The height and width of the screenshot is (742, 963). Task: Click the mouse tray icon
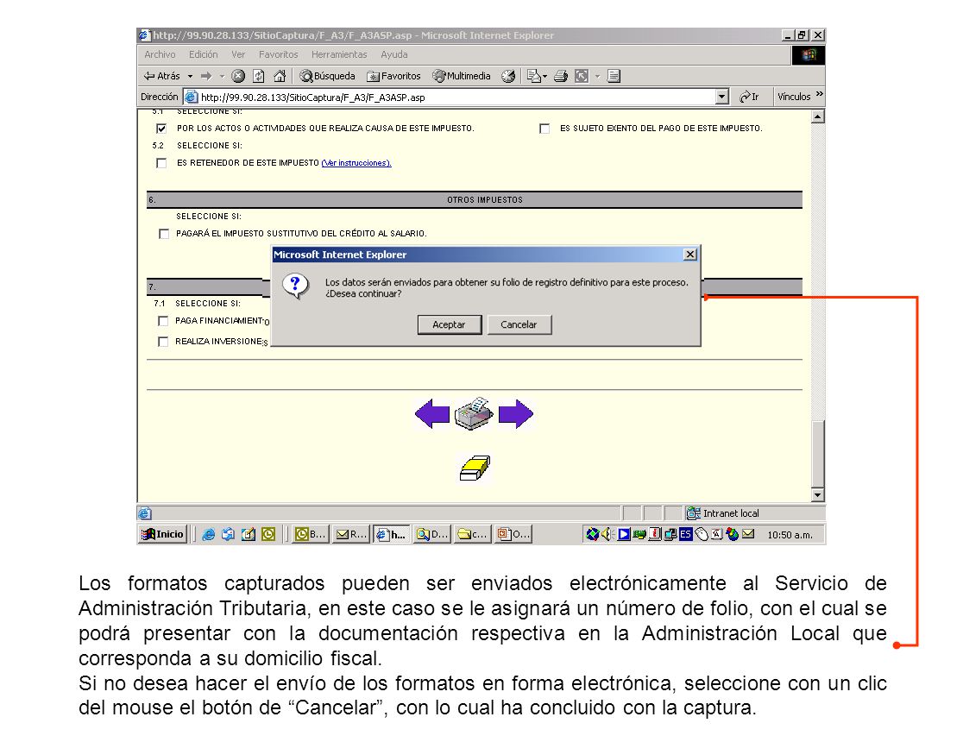click(x=702, y=534)
